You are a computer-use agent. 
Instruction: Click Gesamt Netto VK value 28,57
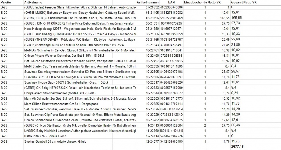235,71
